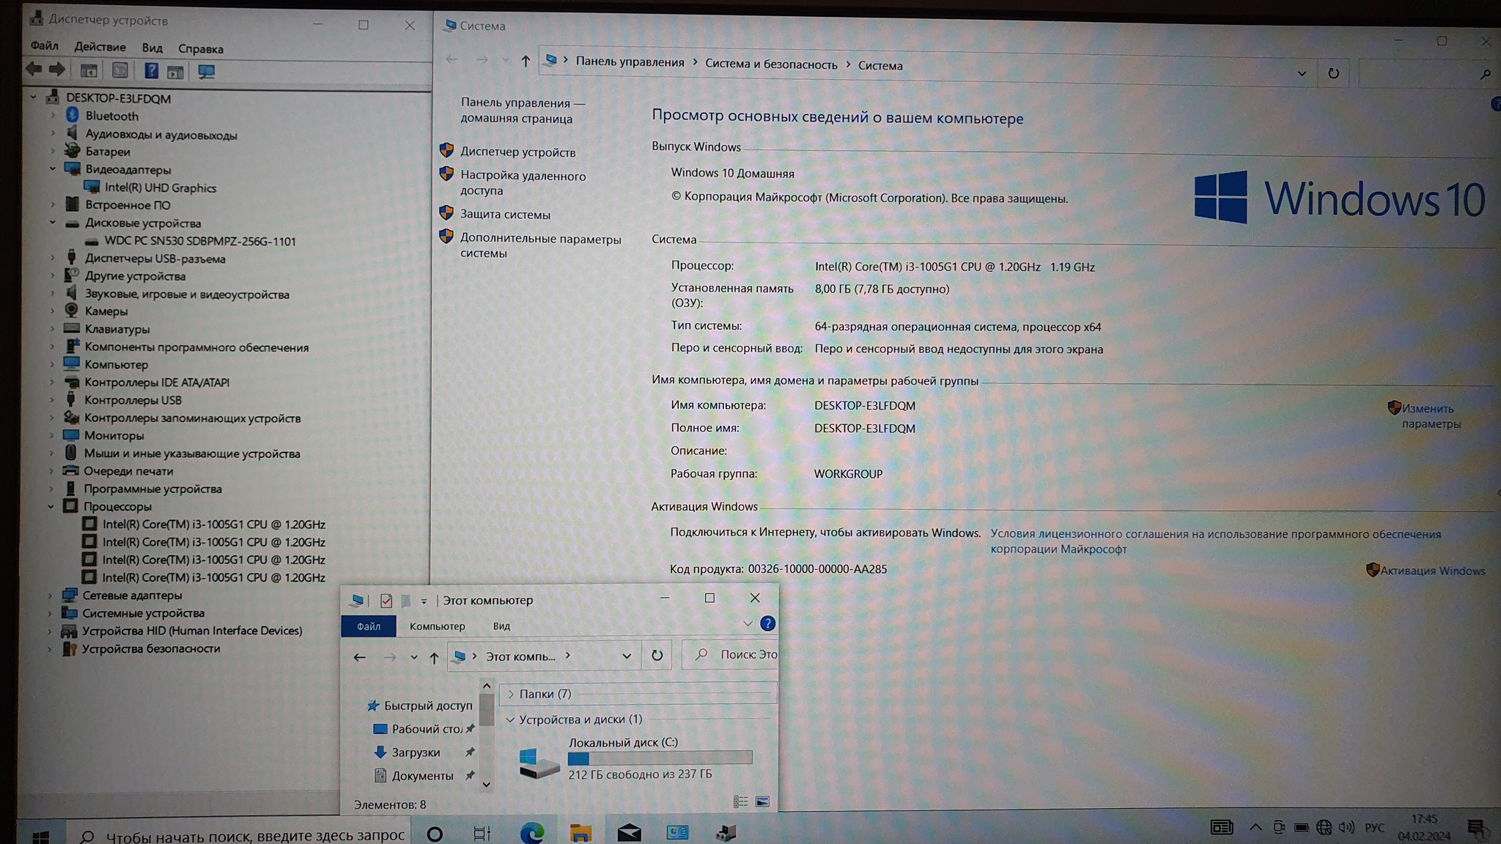Viewport: 1501px width, 844px height.
Task: Click the refresh button in System window address bar
Action: tap(1333, 73)
